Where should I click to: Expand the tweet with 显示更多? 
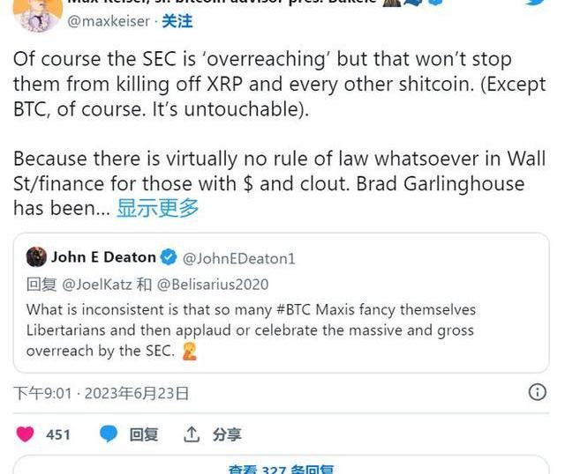[x=158, y=208]
